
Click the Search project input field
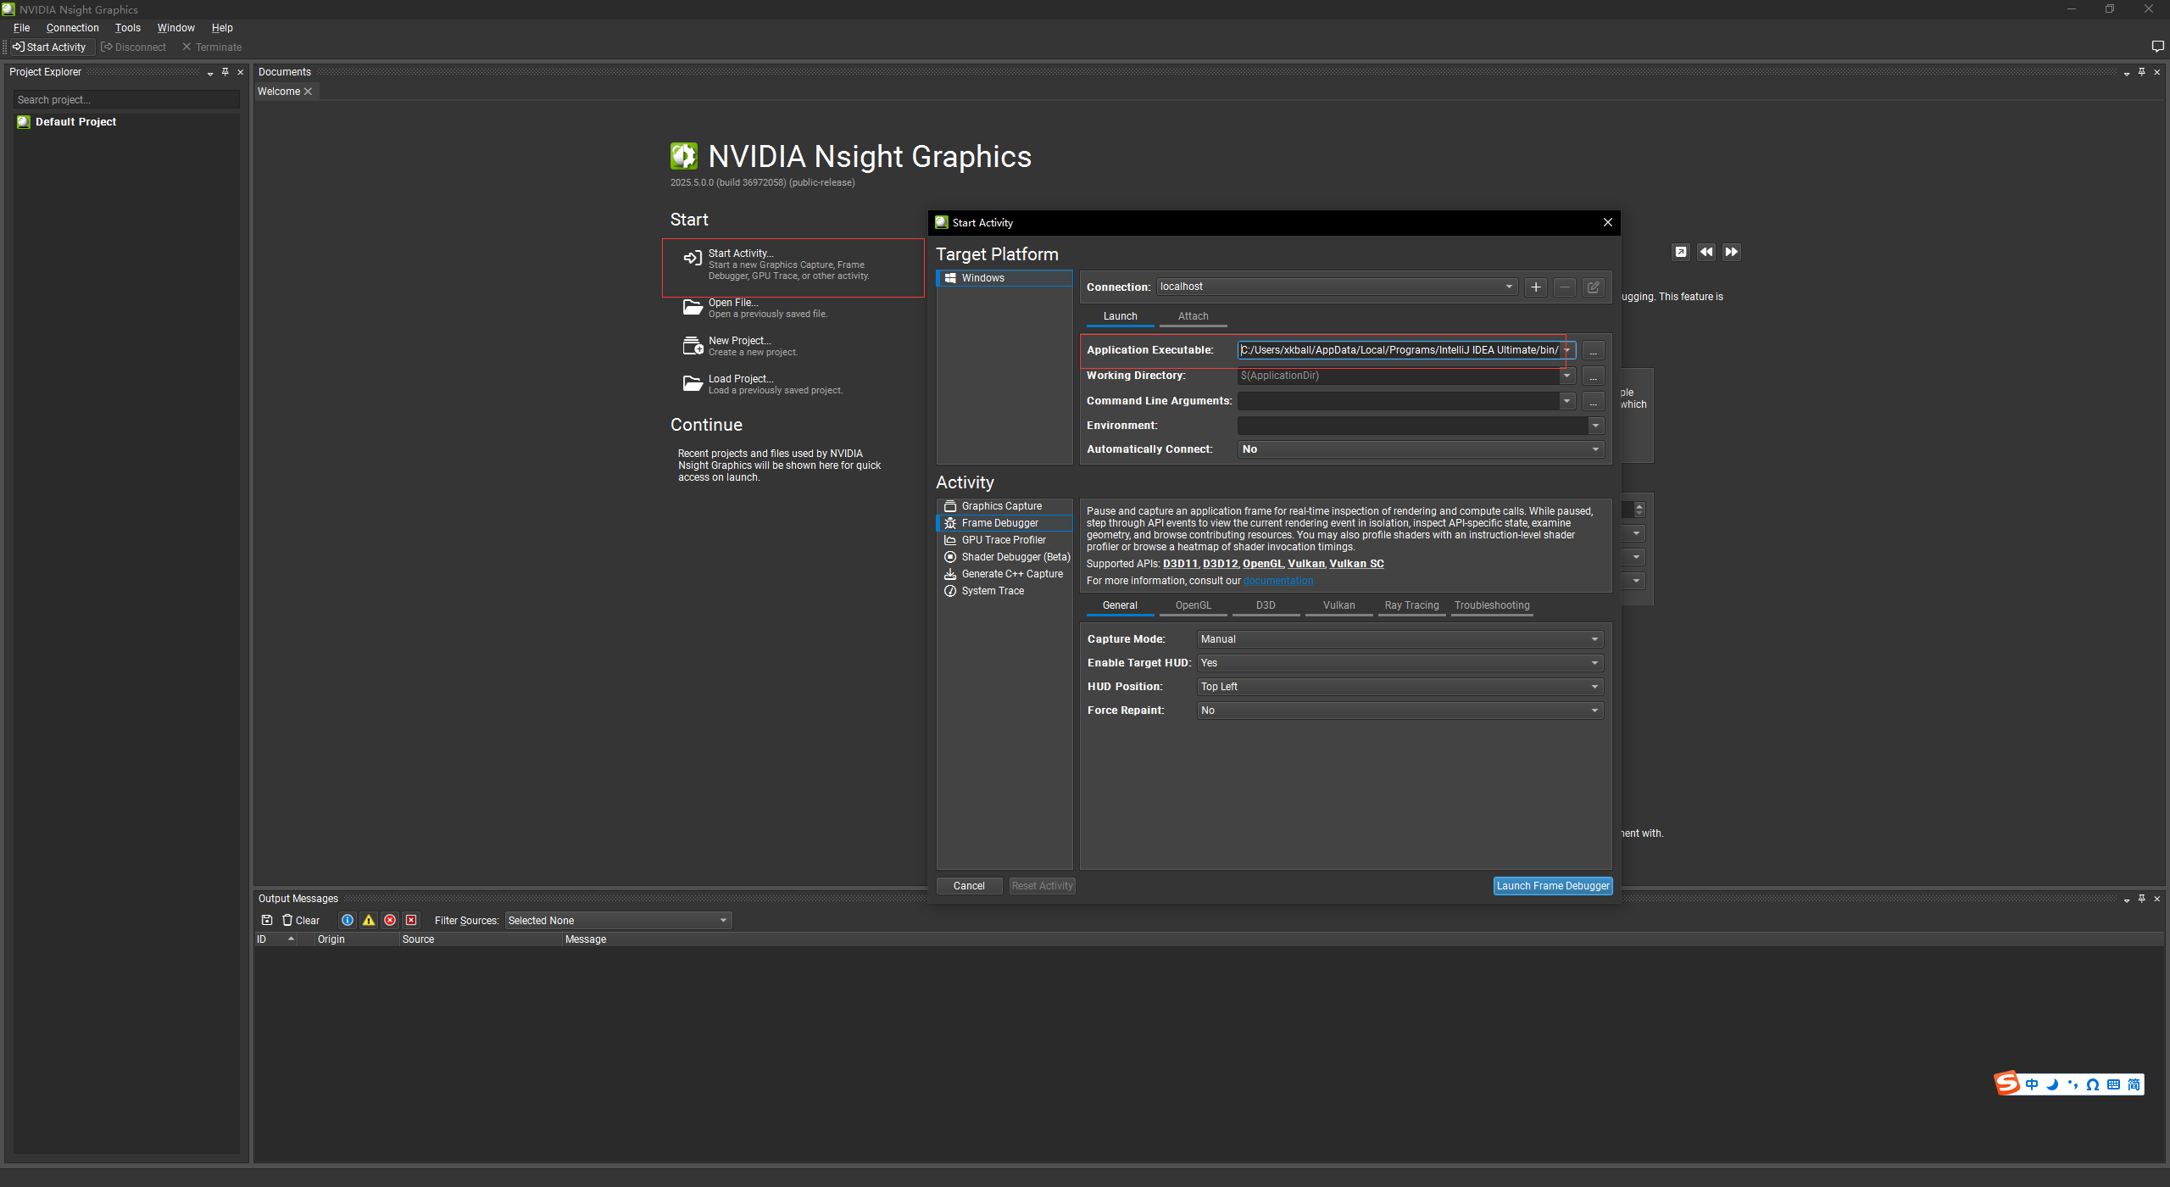125,100
